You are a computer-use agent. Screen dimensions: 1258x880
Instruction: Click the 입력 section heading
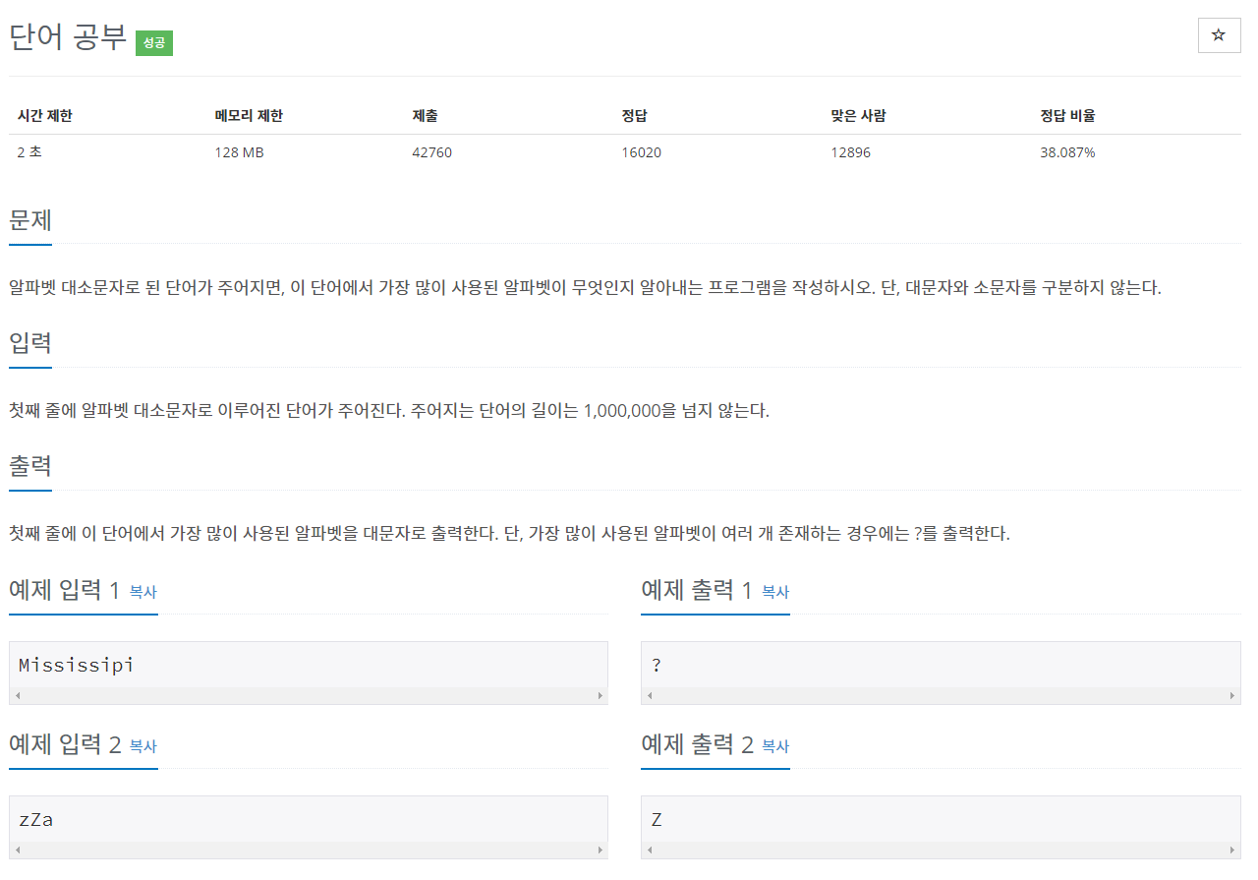(x=30, y=343)
